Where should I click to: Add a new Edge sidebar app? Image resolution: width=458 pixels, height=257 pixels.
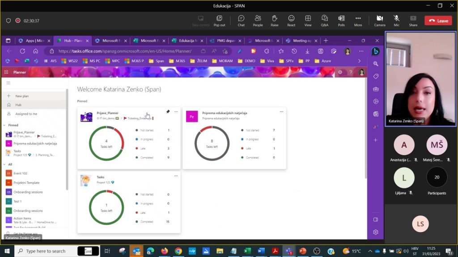(376, 140)
